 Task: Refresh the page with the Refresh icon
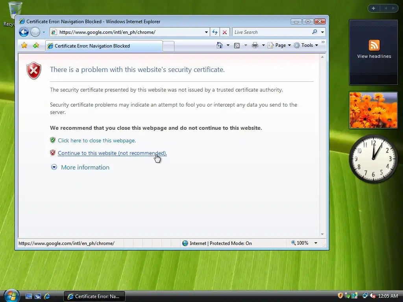[215, 32]
